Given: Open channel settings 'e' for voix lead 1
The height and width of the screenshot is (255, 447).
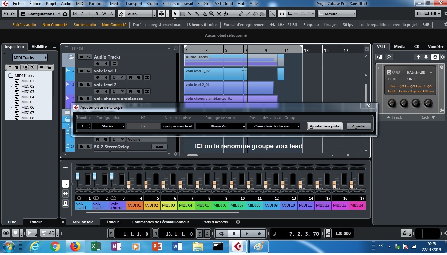Looking at the screenshot, I should (115, 77).
